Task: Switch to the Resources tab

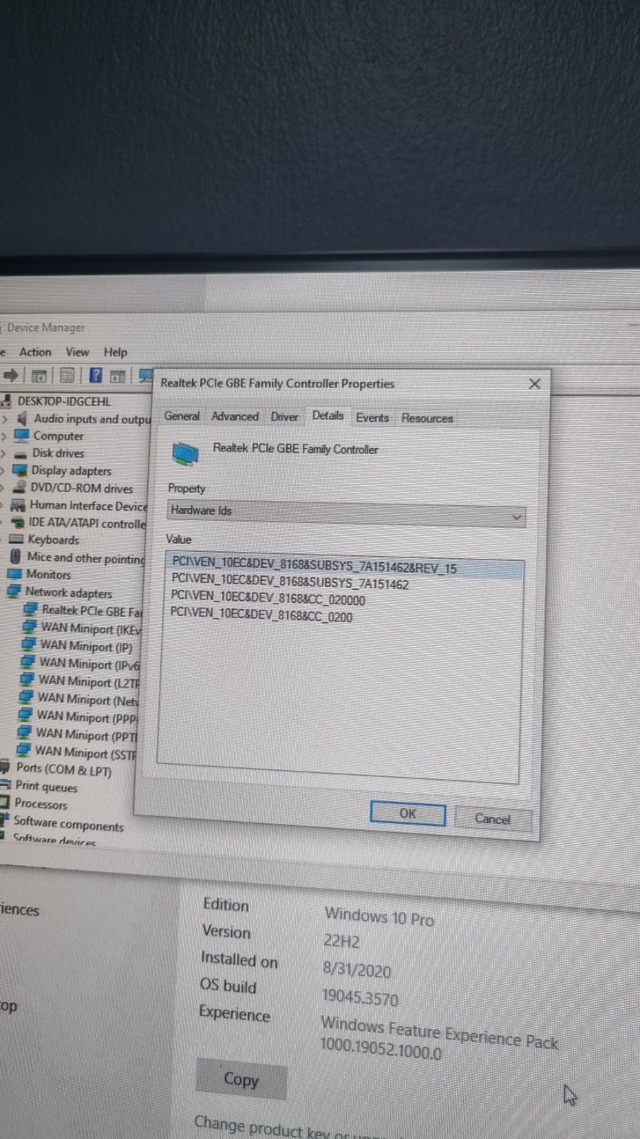Action: pos(427,418)
